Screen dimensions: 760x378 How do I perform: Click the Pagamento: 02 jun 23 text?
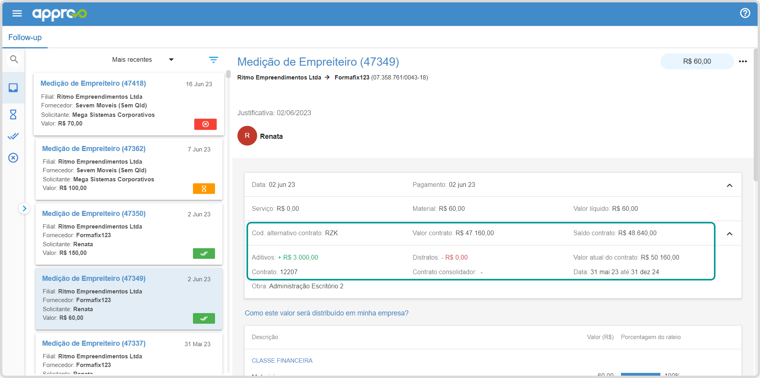(444, 185)
